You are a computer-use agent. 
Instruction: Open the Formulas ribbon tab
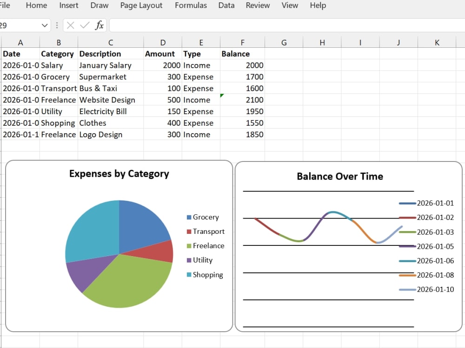tap(191, 5)
